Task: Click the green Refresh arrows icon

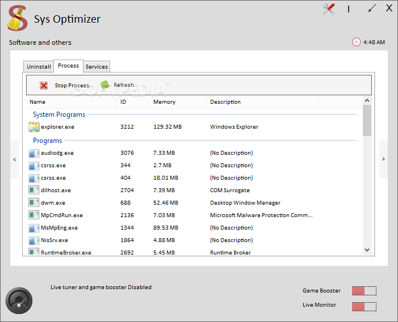Action: click(x=104, y=85)
